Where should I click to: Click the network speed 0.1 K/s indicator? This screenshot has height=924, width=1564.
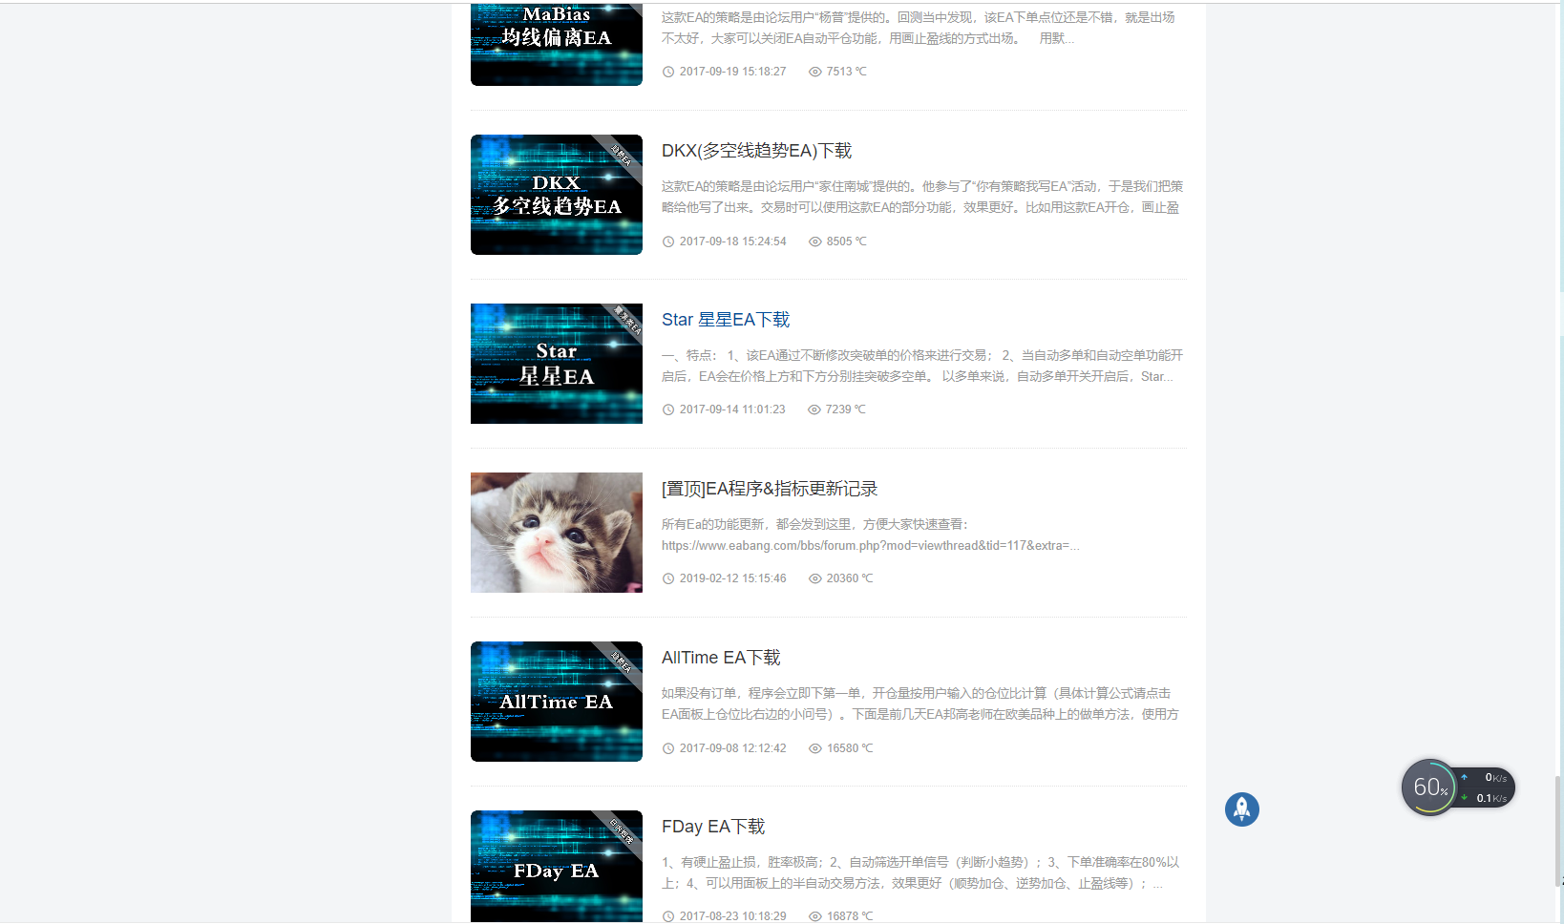[x=1485, y=798]
